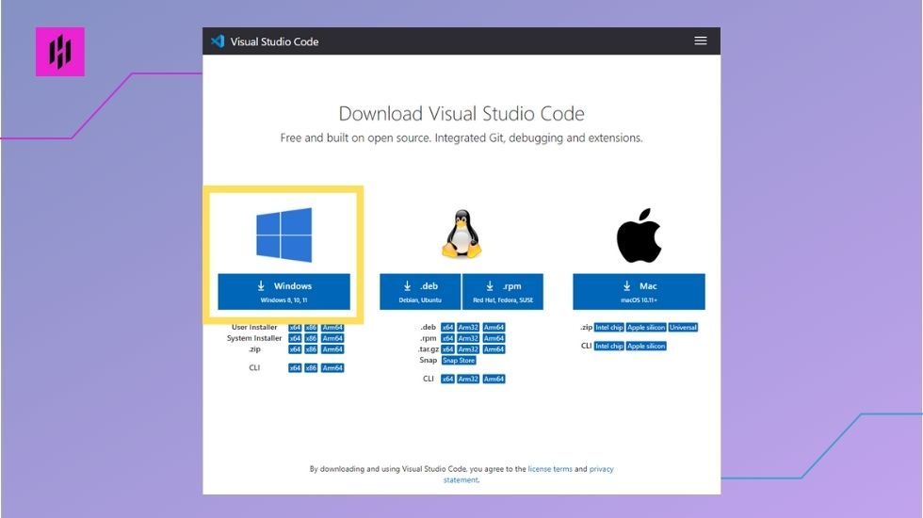Screen dimensions: 923x518
Task: Get Linux .tar.gz Arm32 archive
Action: 468,349
